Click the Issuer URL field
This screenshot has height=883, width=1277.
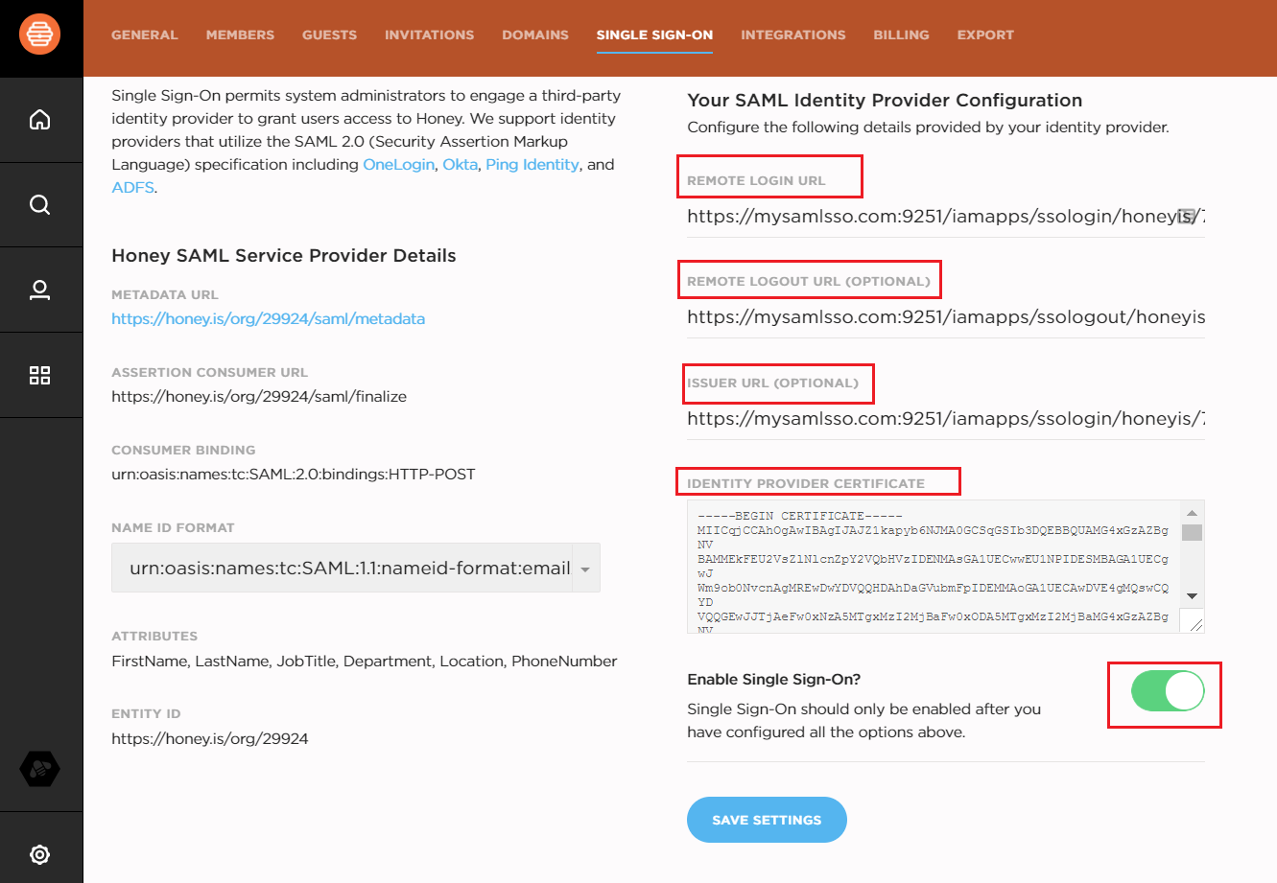click(946, 419)
